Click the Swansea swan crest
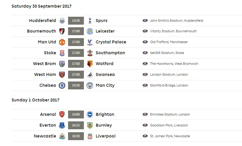Screen dimensions: 242x146 pos(90,75)
